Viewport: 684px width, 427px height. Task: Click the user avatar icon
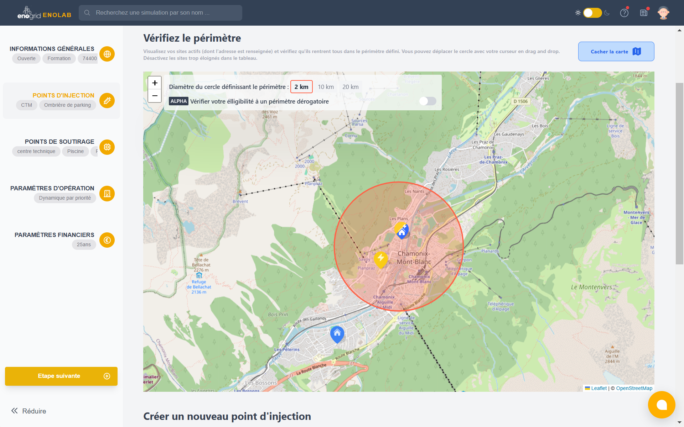pos(663,13)
